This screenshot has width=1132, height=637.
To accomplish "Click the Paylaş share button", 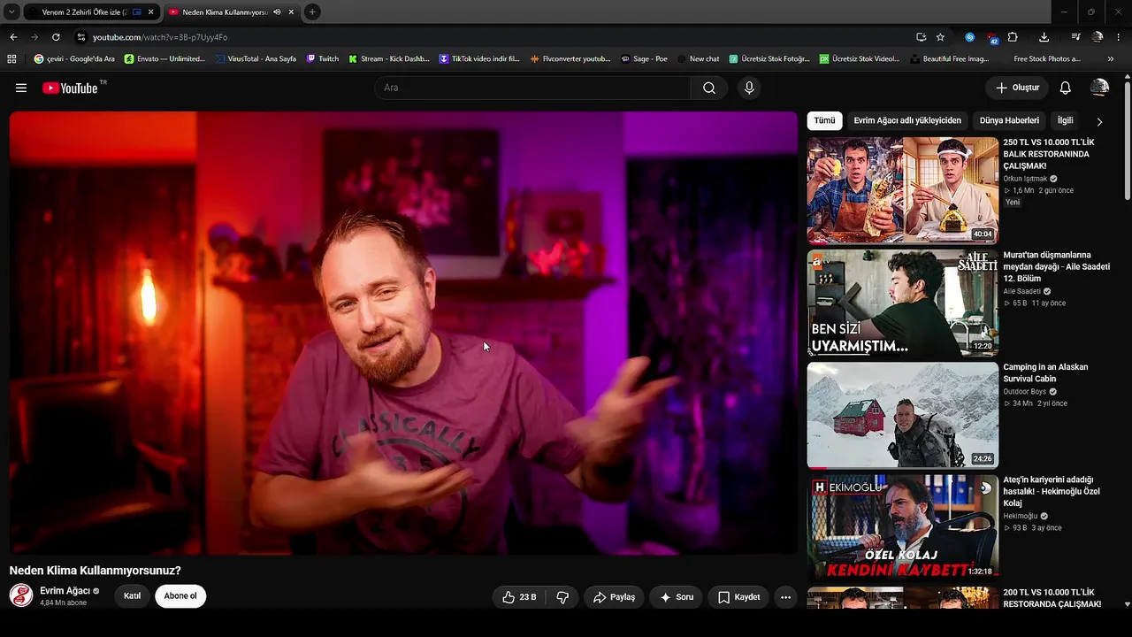I will click(614, 597).
